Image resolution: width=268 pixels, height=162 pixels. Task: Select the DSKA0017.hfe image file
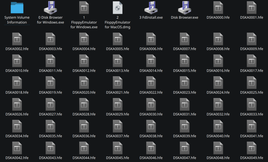coord(251,61)
